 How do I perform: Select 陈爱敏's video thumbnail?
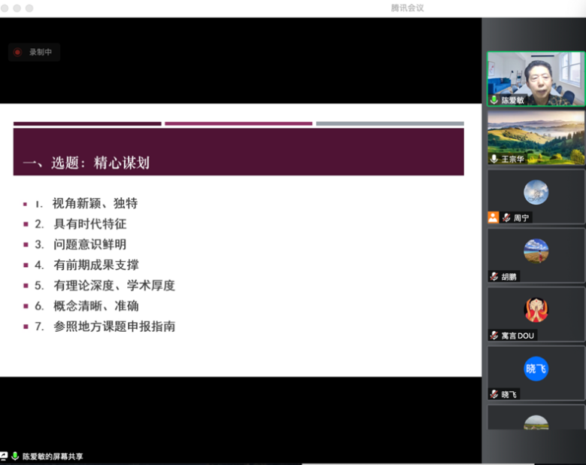click(536, 77)
